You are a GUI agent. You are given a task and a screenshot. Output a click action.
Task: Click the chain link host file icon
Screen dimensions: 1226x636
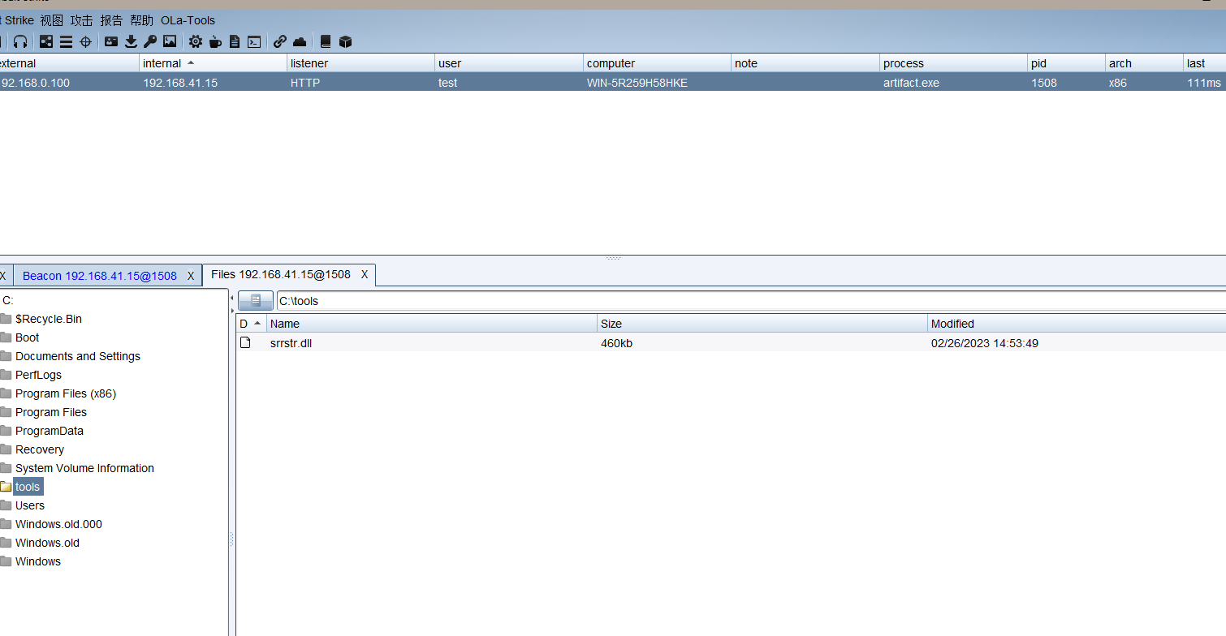[280, 41]
